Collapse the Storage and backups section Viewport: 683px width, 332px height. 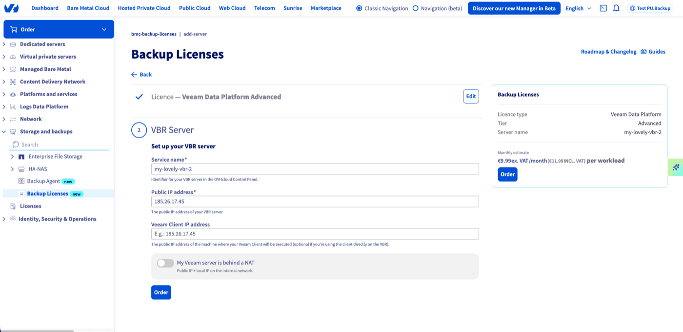(4, 131)
